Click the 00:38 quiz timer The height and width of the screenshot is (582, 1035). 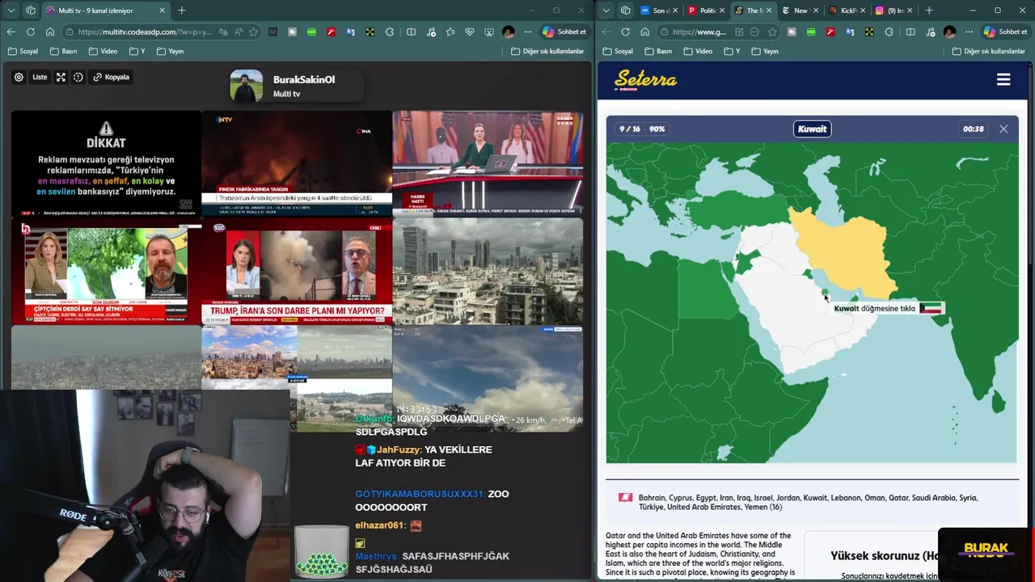(x=974, y=129)
